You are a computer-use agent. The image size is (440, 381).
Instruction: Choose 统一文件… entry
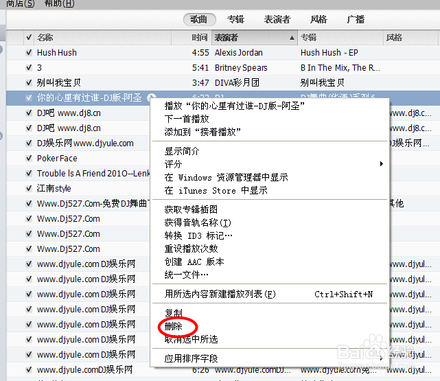(x=186, y=275)
